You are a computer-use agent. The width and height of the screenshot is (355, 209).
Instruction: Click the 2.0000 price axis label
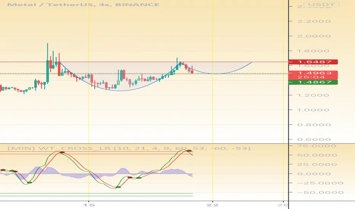314,36
